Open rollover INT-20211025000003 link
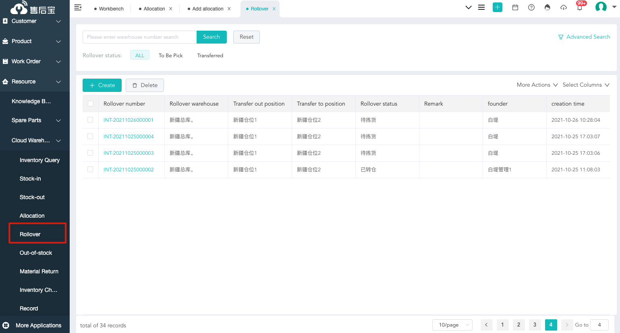The image size is (620, 333). click(129, 153)
